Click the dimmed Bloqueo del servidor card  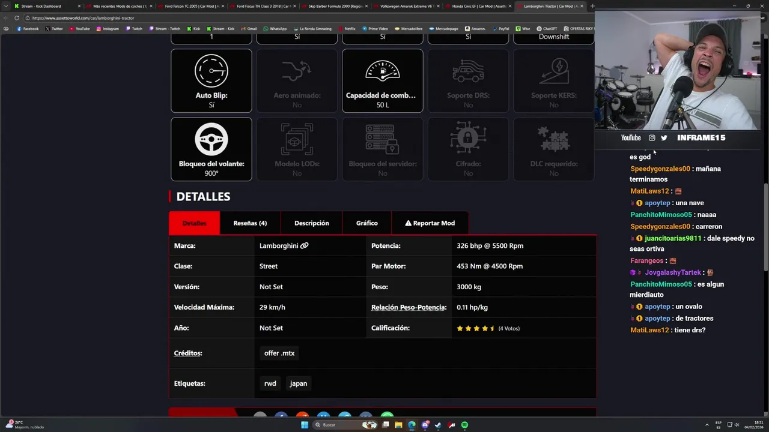click(383, 149)
